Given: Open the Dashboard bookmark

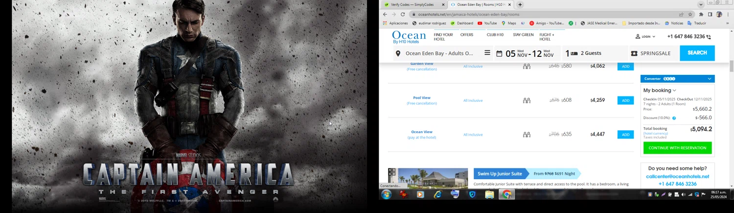Looking at the screenshot, I should [461, 23].
